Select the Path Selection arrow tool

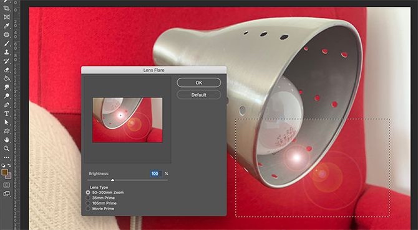(x=7, y=122)
